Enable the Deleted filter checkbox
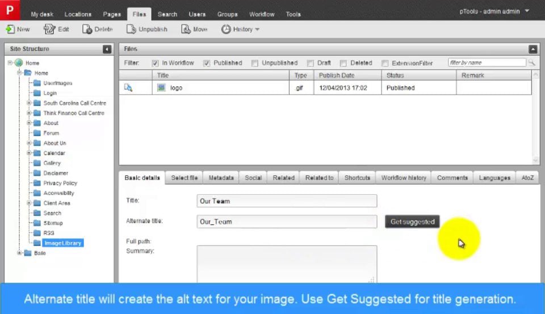This screenshot has width=545, height=314. click(343, 63)
